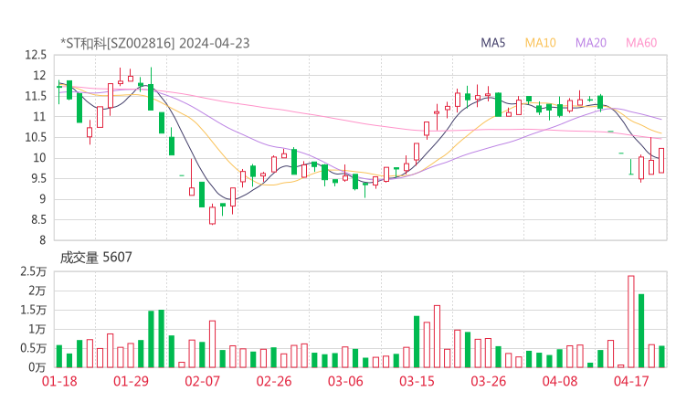Select the 03-06 date axis label
The width and height of the screenshot is (676, 402).
point(345,381)
